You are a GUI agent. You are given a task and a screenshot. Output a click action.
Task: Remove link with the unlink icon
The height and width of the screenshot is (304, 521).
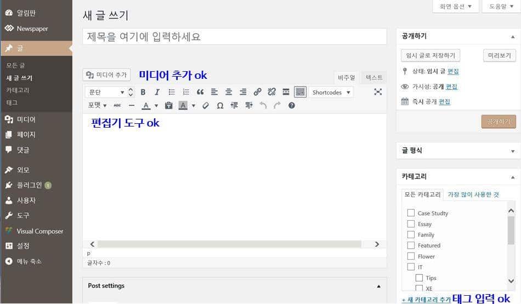(x=272, y=92)
